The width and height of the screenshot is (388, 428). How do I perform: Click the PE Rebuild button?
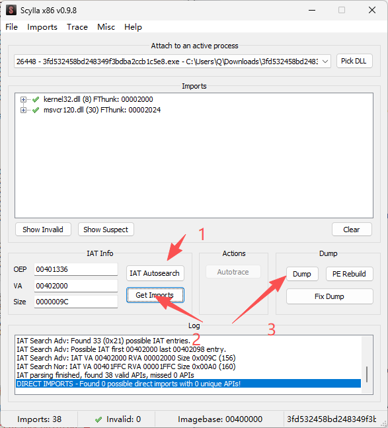click(349, 274)
